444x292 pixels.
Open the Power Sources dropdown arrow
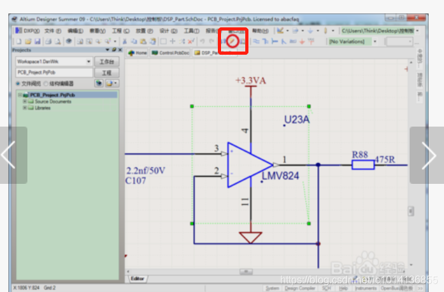(318, 31)
